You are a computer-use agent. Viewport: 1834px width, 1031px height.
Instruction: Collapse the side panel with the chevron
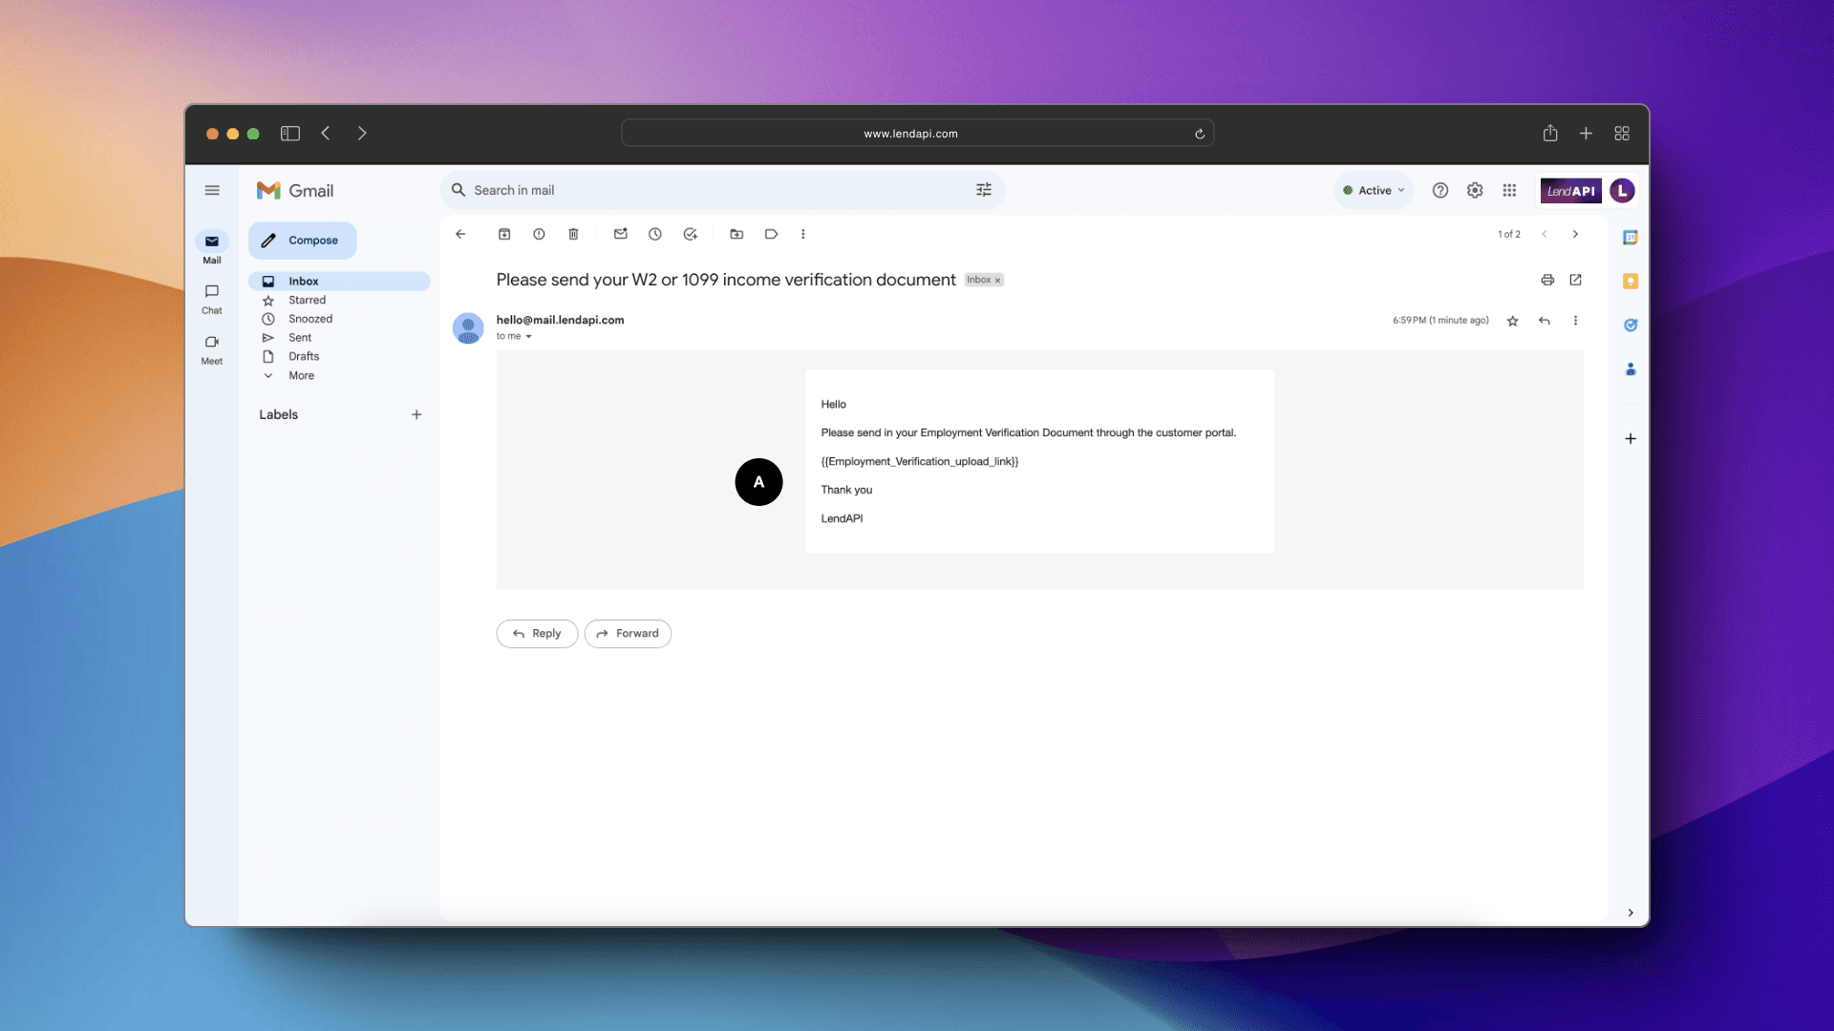tap(1631, 913)
